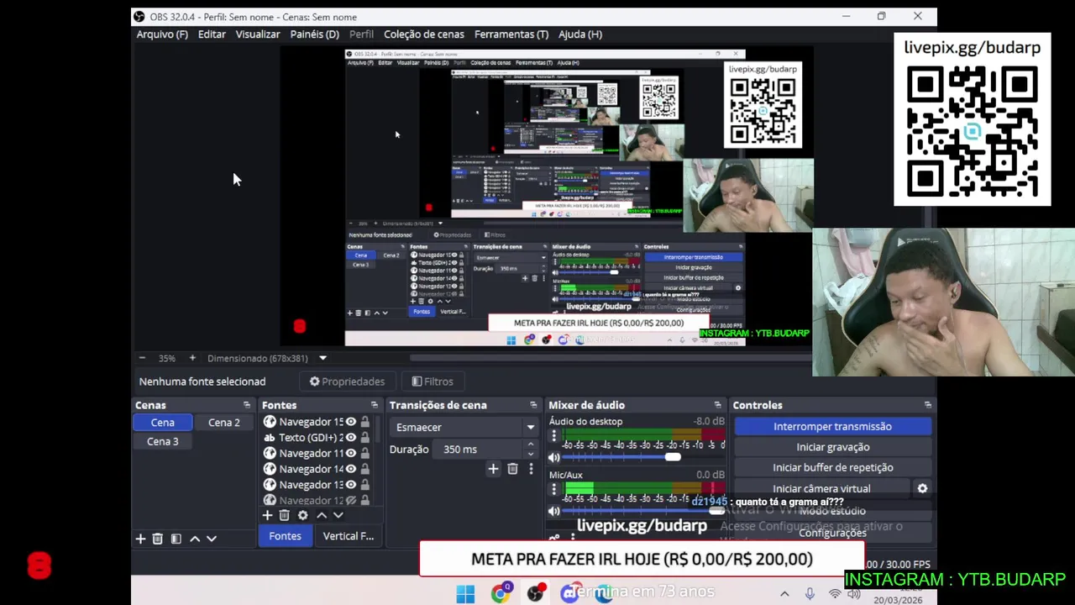Open the Filtros button
Screen dimensions: 1075x605
click(433, 381)
